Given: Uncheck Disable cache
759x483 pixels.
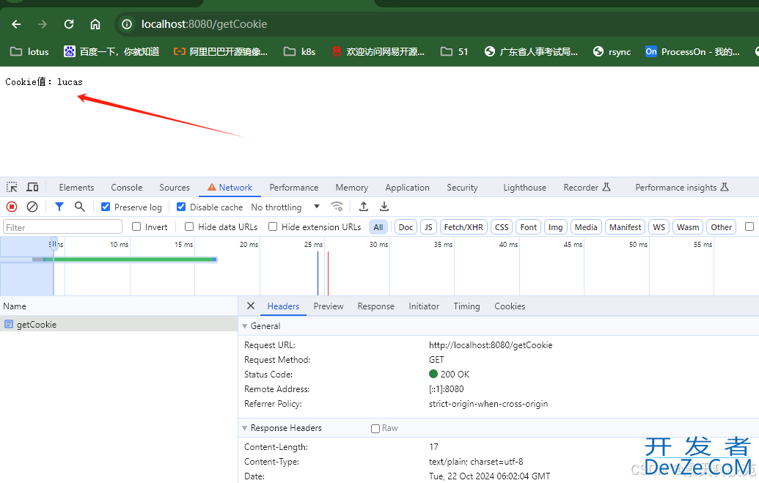Looking at the screenshot, I should pyautogui.click(x=181, y=207).
